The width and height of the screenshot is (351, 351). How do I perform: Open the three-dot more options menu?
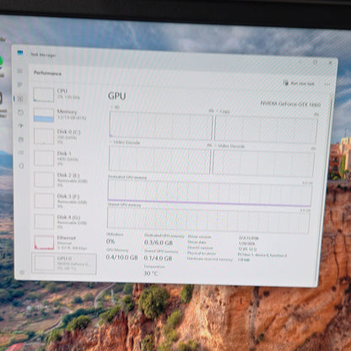tap(327, 84)
